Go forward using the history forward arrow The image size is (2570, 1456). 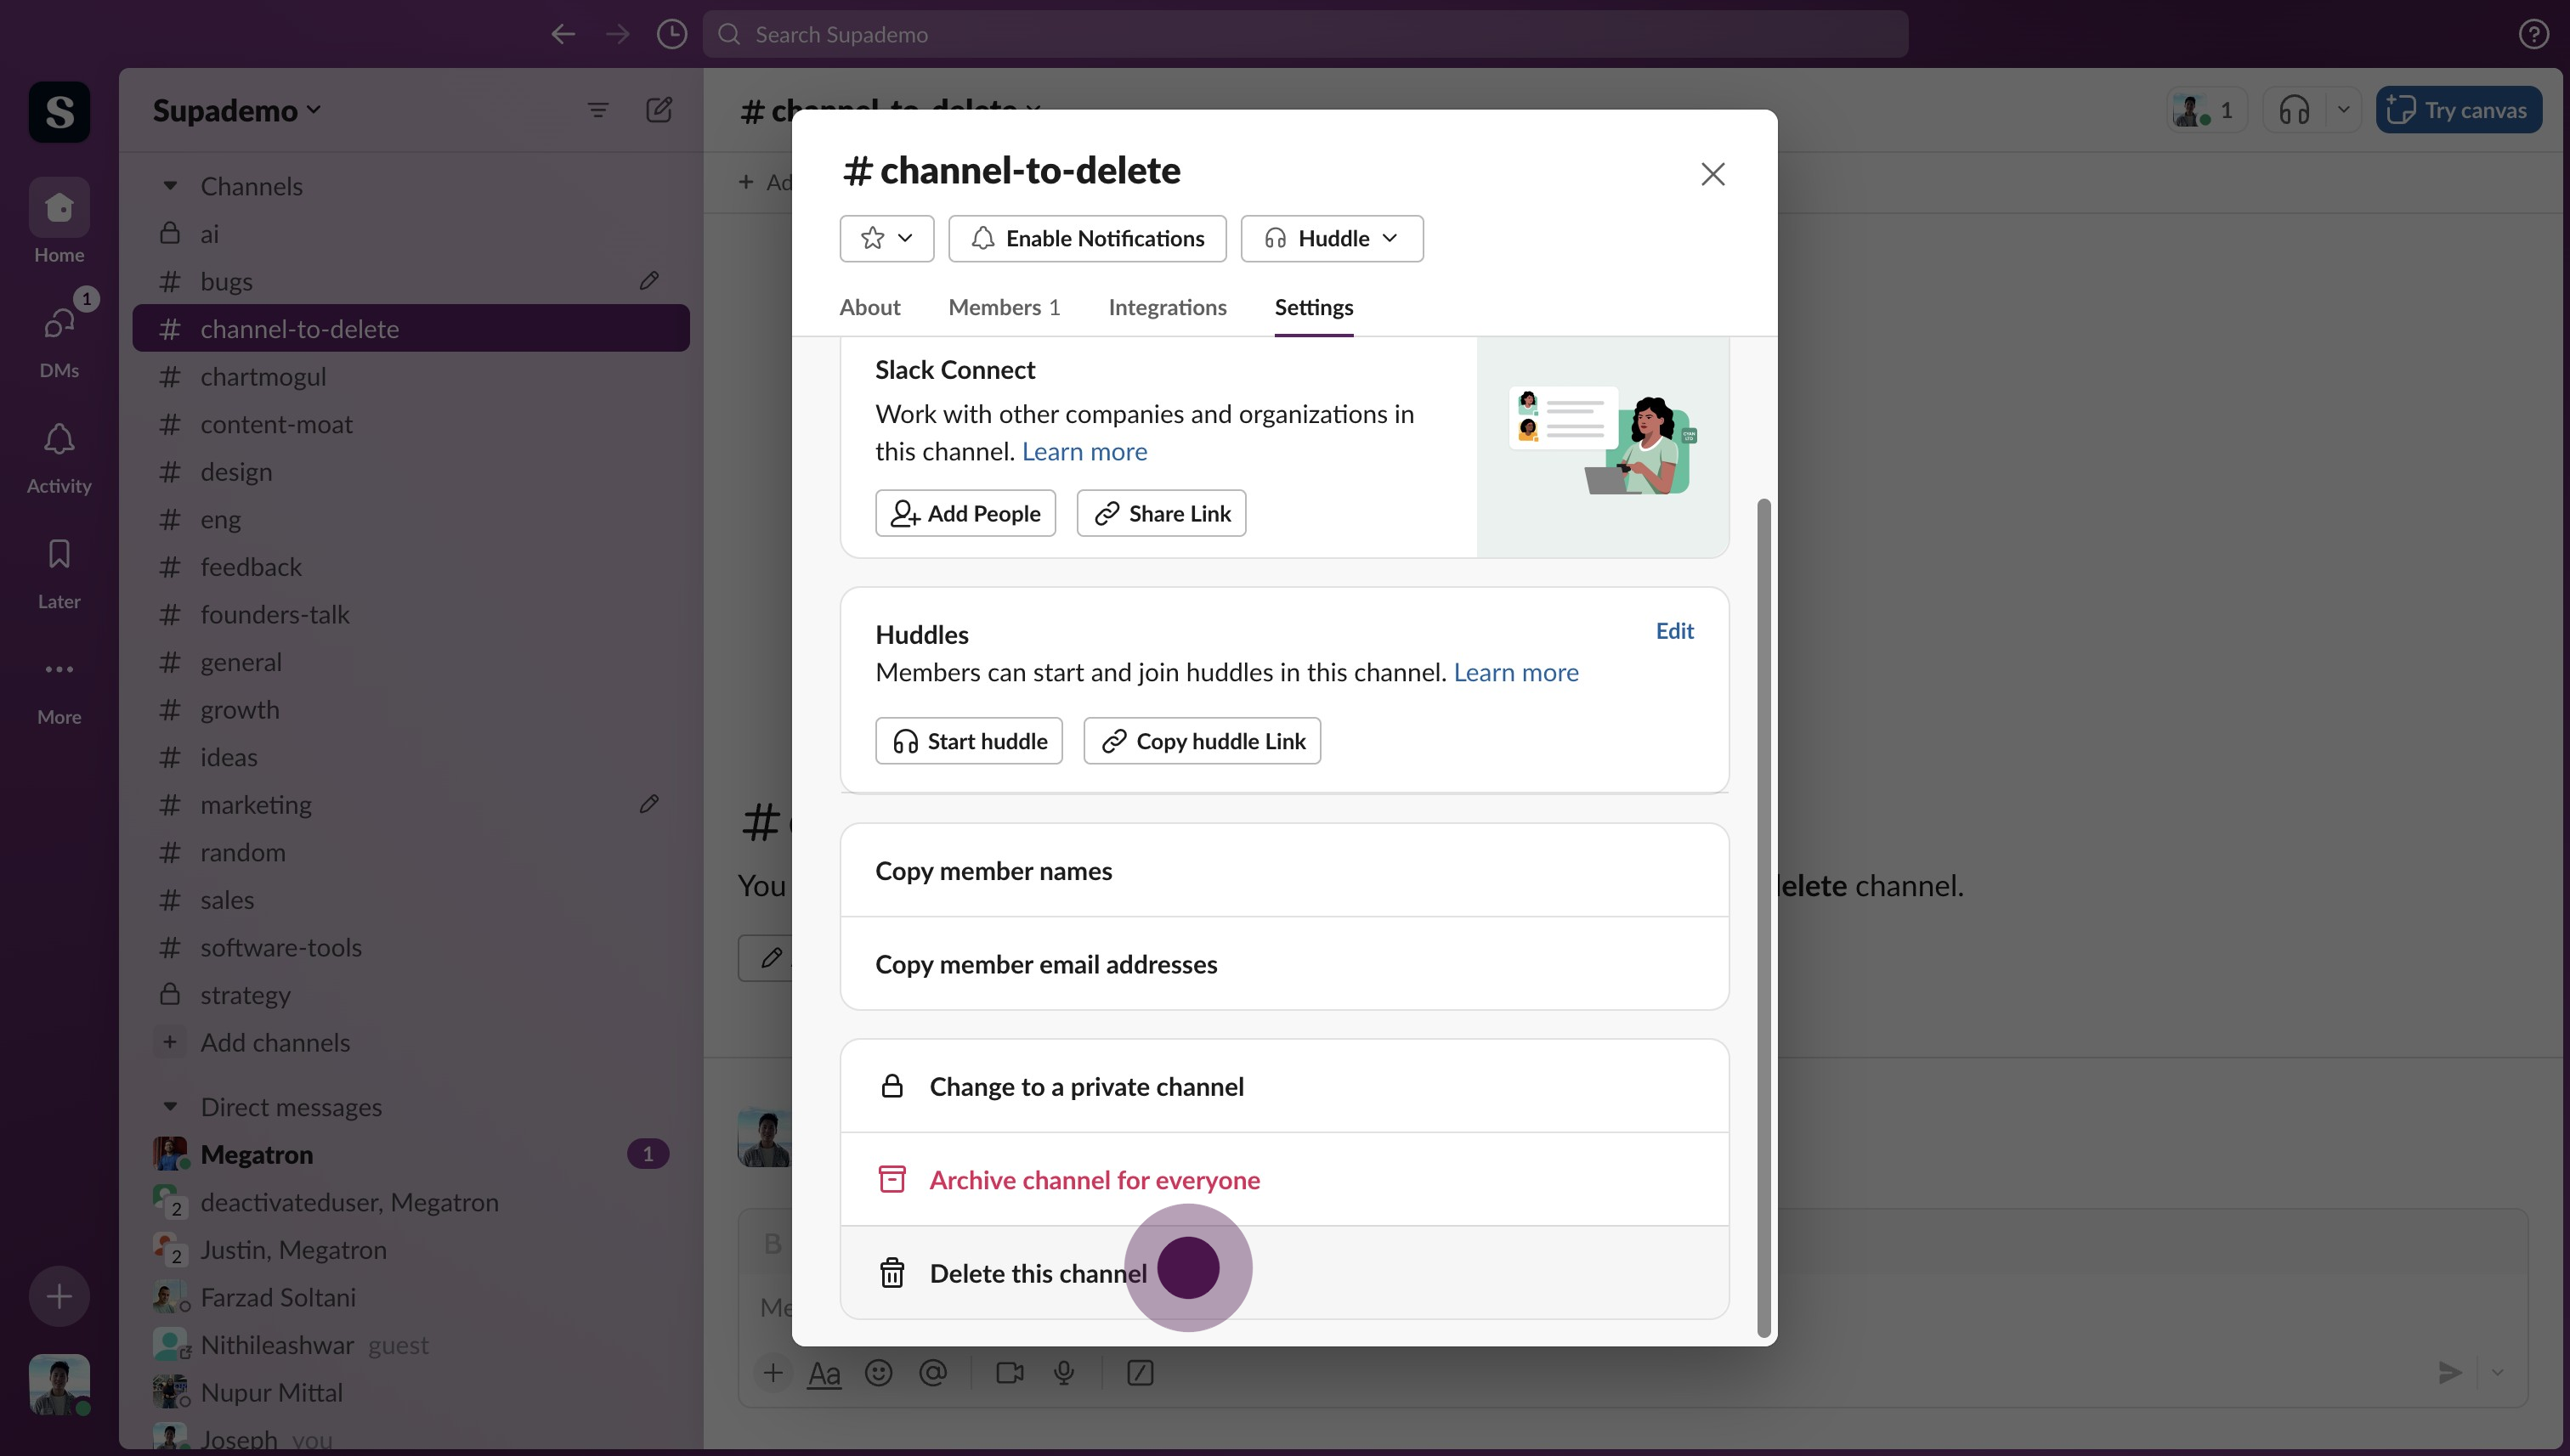pyautogui.click(x=618, y=34)
